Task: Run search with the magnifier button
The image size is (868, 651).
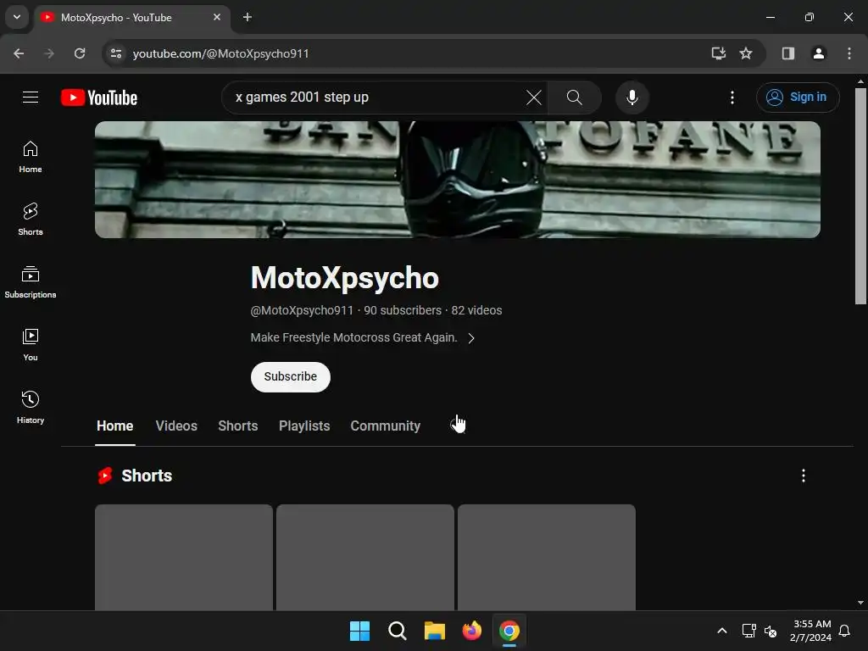Action: (x=574, y=97)
